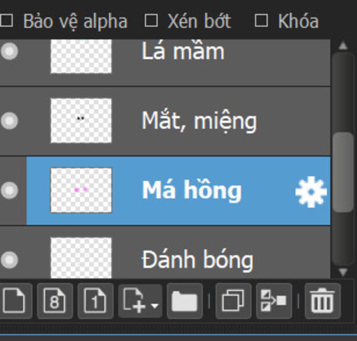Hide the Lá mầm layer
357x341 pixels.
9,51
